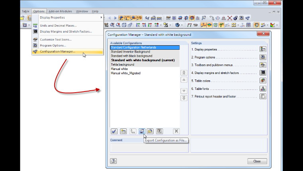
Task: Click the Z-axis view icon in the toolbar
Action: (150, 25)
